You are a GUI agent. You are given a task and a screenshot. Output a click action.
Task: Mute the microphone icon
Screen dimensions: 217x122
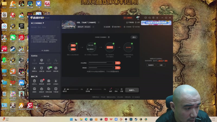[x=65, y=89]
